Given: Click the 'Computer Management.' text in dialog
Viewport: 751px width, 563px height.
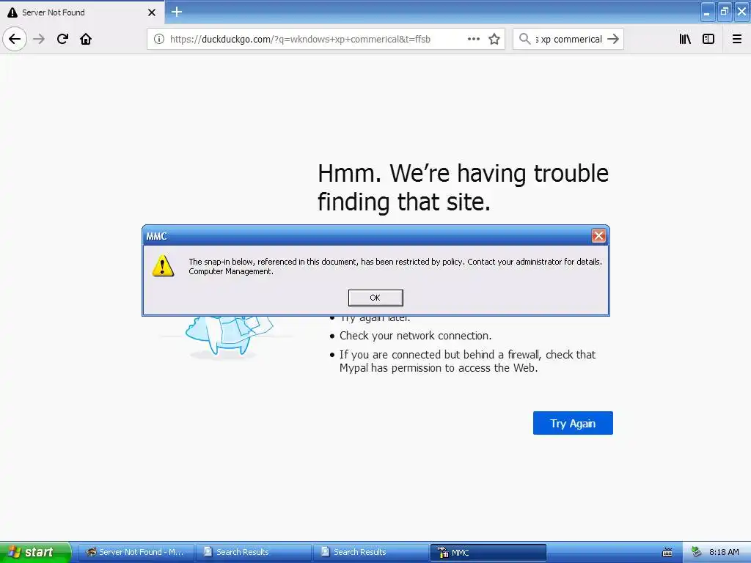Looking at the screenshot, I should (x=231, y=271).
